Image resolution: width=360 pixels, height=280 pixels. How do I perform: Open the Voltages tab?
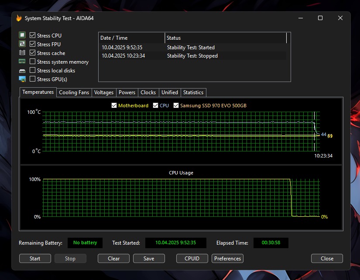coord(104,92)
